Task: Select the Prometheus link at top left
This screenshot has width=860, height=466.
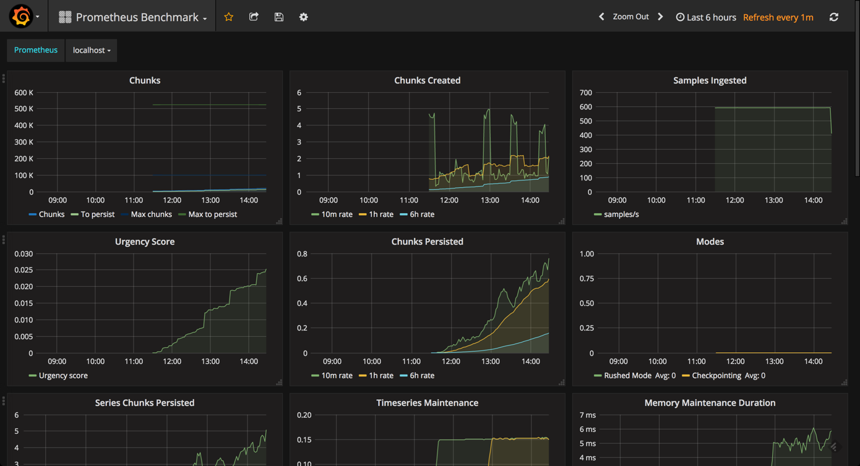Action: [35, 50]
